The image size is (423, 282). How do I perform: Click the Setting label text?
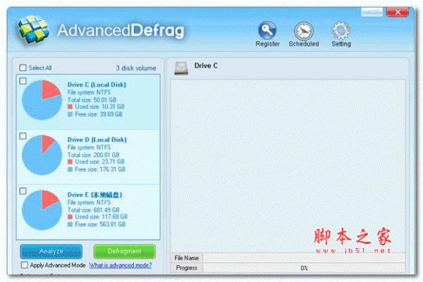pyautogui.click(x=341, y=44)
